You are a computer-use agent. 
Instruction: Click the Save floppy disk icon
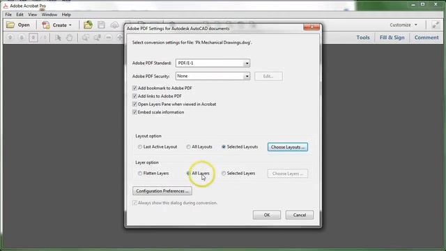click(x=101, y=25)
